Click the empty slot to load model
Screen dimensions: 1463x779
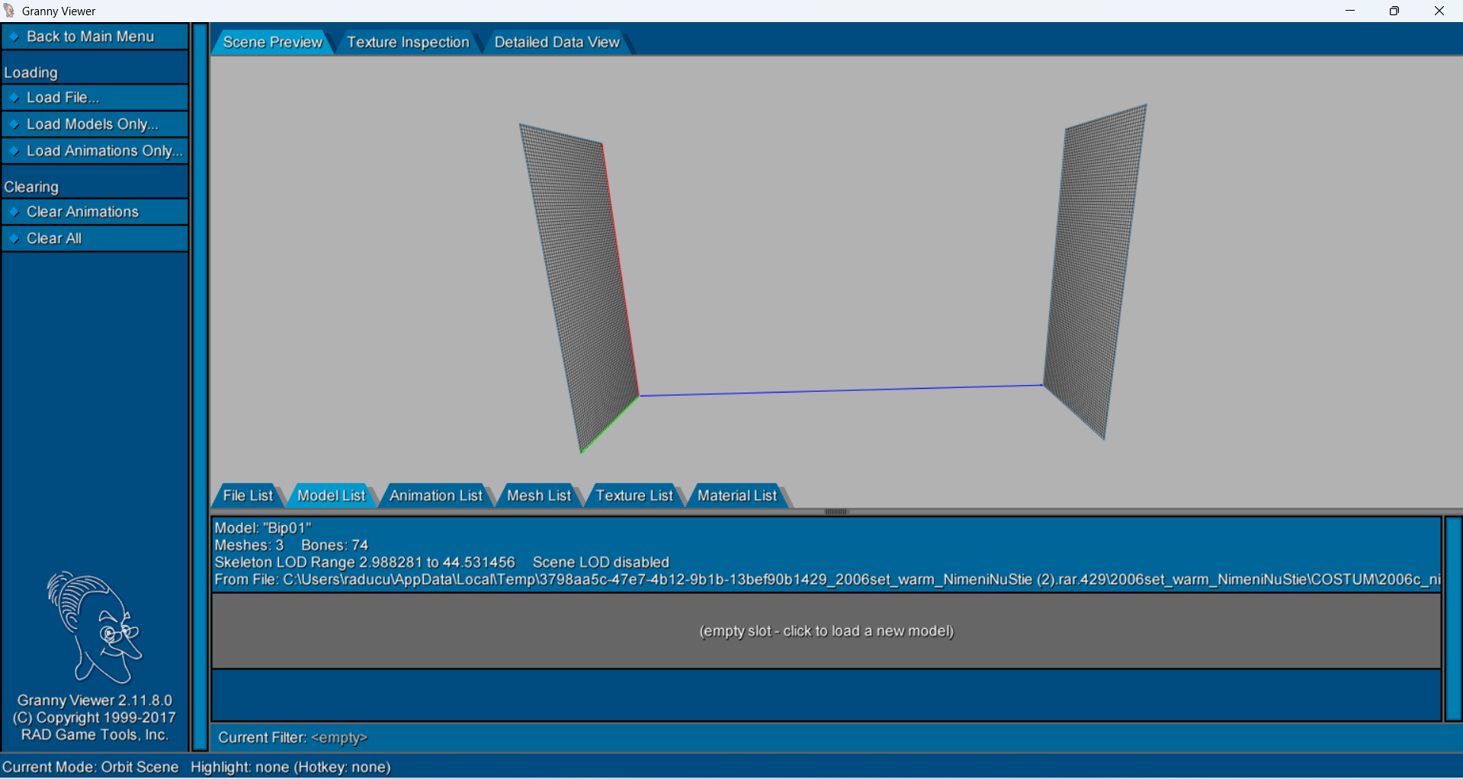point(826,631)
